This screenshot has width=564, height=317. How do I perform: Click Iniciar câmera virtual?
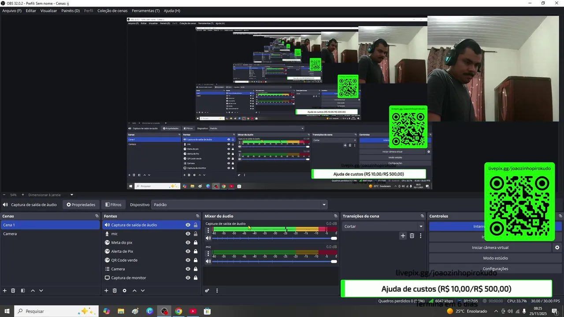tap(490, 247)
